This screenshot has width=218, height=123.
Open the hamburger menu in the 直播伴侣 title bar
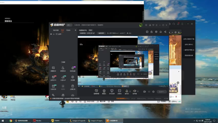coord(156,25)
